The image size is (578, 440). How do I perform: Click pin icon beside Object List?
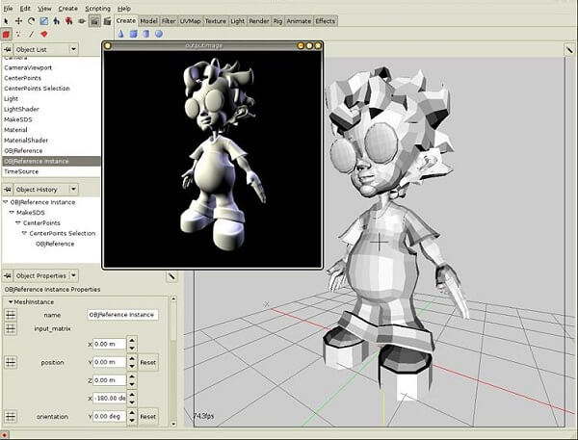(x=8, y=49)
